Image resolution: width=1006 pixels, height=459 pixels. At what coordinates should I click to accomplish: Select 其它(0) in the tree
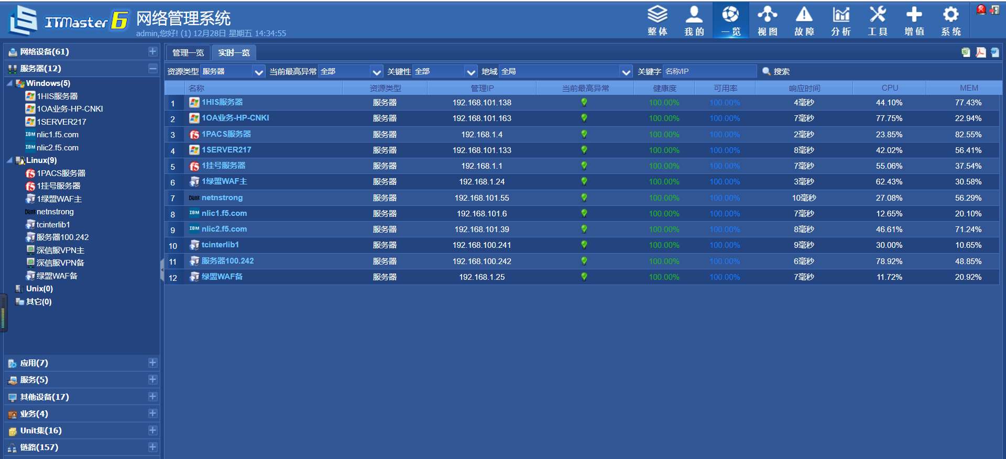click(x=39, y=302)
